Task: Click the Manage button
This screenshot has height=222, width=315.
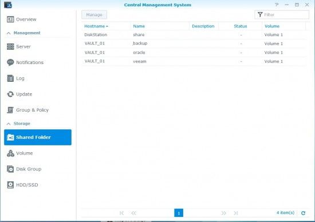Action: pyautogui.click(x=94, y=15)
